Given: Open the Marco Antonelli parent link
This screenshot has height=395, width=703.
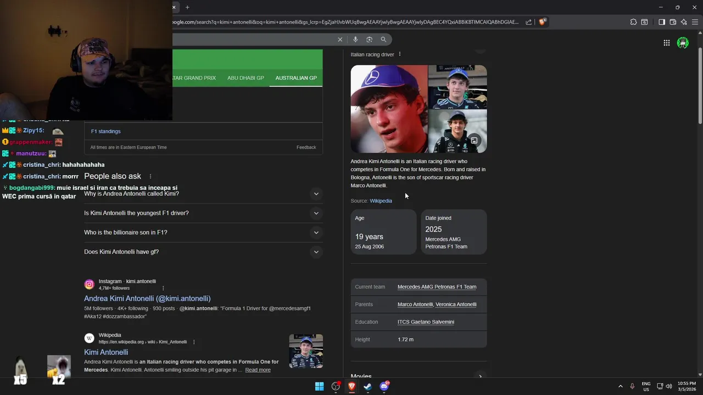Looking at the screenshot, I should click(415, 304).
